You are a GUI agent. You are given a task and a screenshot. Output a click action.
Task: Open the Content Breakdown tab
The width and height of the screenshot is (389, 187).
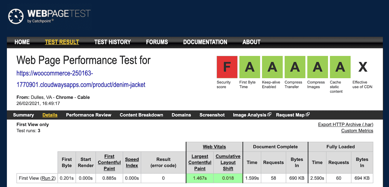142,115
